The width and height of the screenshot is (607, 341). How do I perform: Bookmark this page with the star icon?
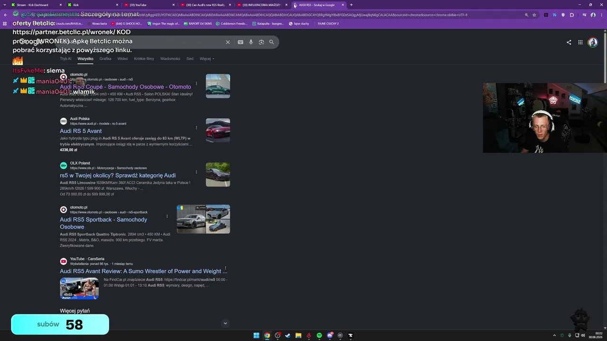pos(534,15)
